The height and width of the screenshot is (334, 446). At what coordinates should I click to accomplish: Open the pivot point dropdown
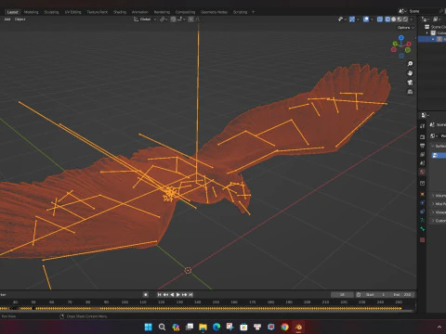point(164,19)
